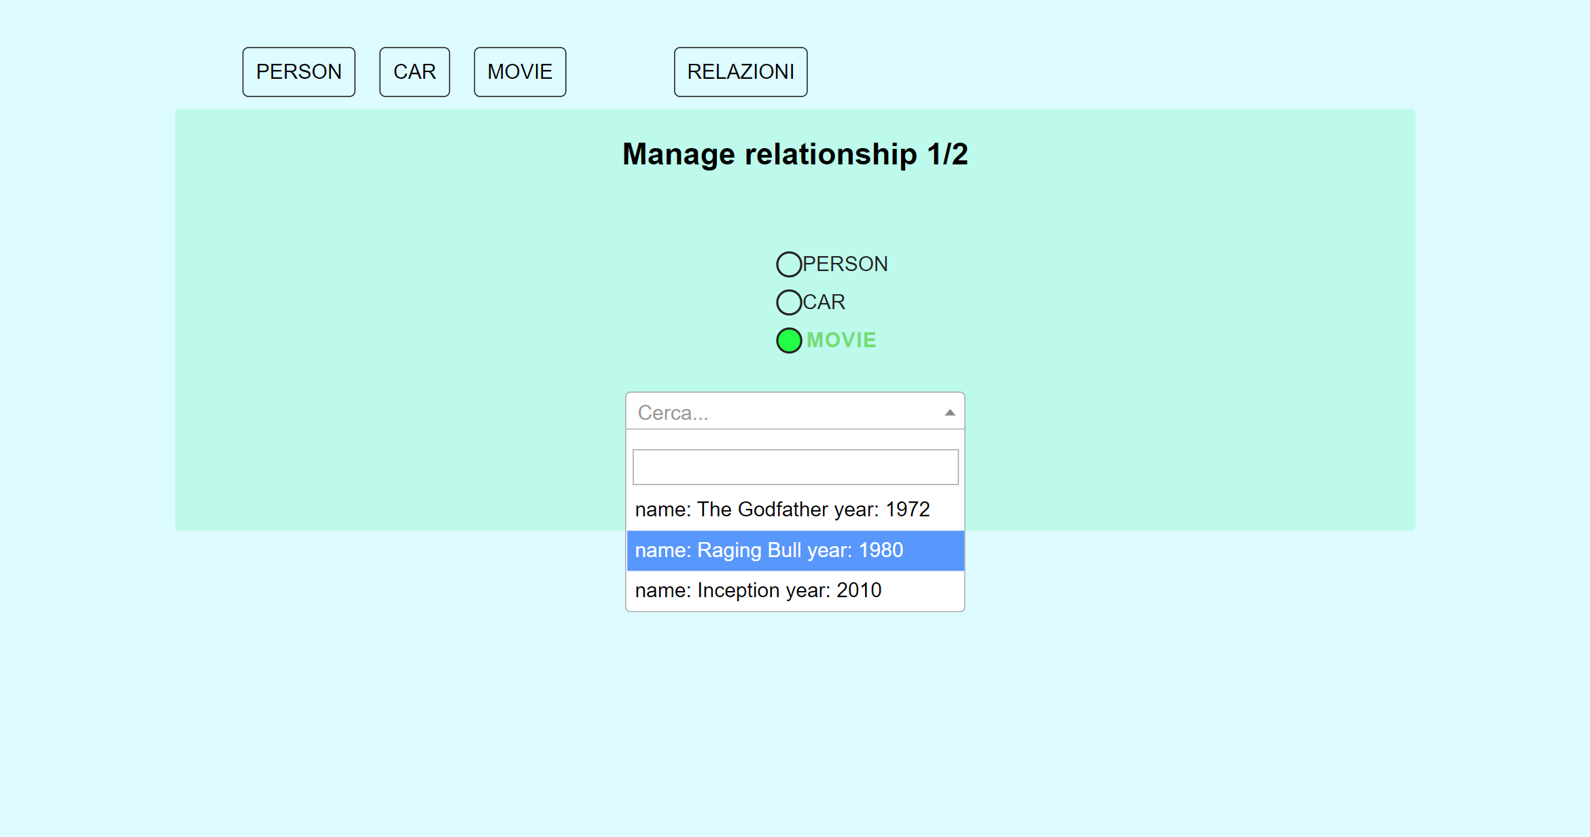
Task: Click the PERSON radio button icon
Action: pyautogui.click(x=789, y=263)
